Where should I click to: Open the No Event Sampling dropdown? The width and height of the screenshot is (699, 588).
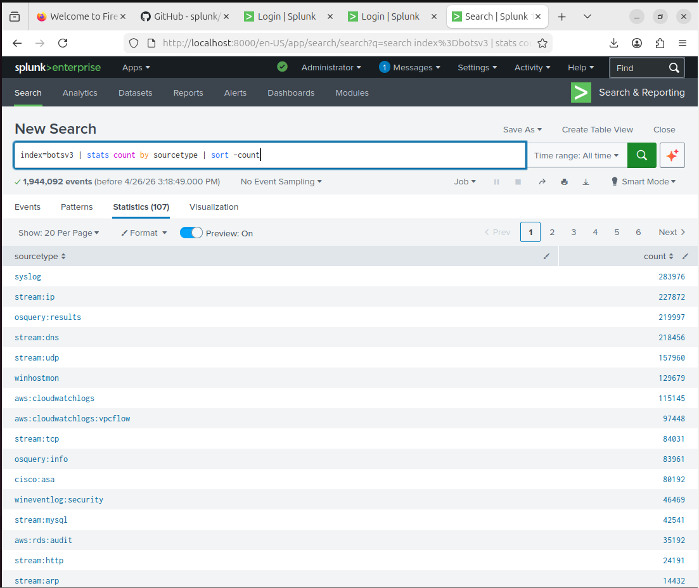281,181
